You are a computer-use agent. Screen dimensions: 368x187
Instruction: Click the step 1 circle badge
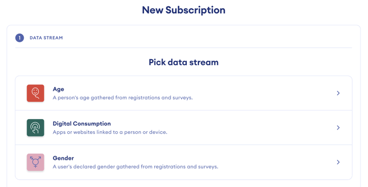[x=19, y=38]
